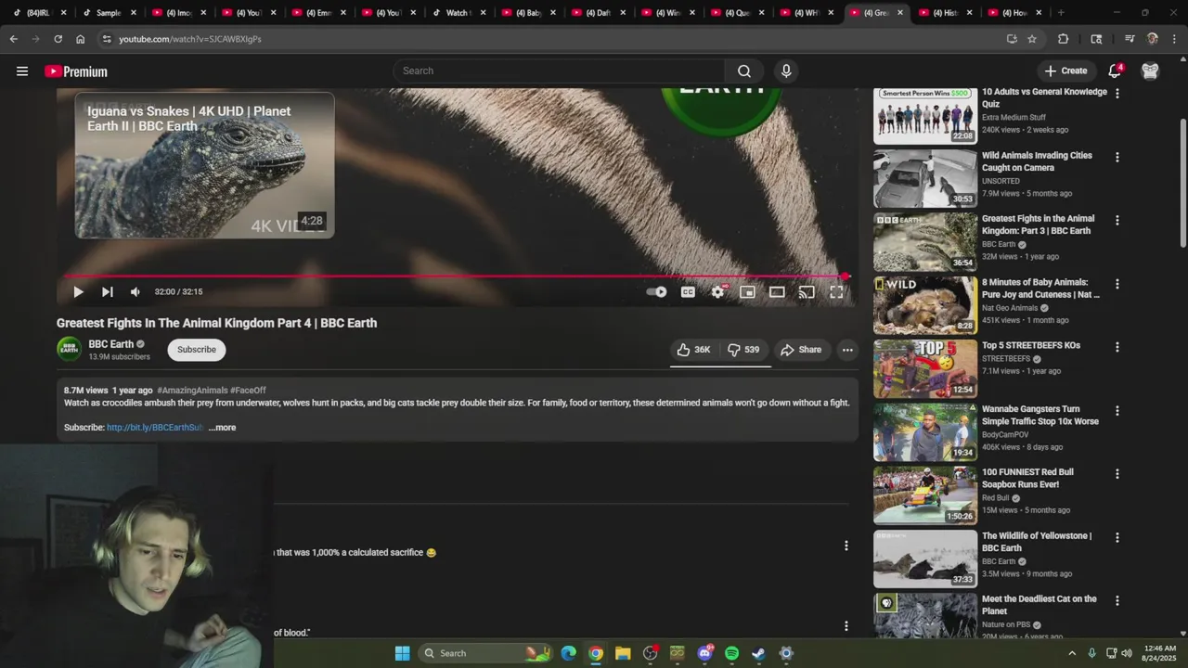Open options for Wannabe Gangsters video
This screenshot has width=1188, height=668.
(1117, 410)
